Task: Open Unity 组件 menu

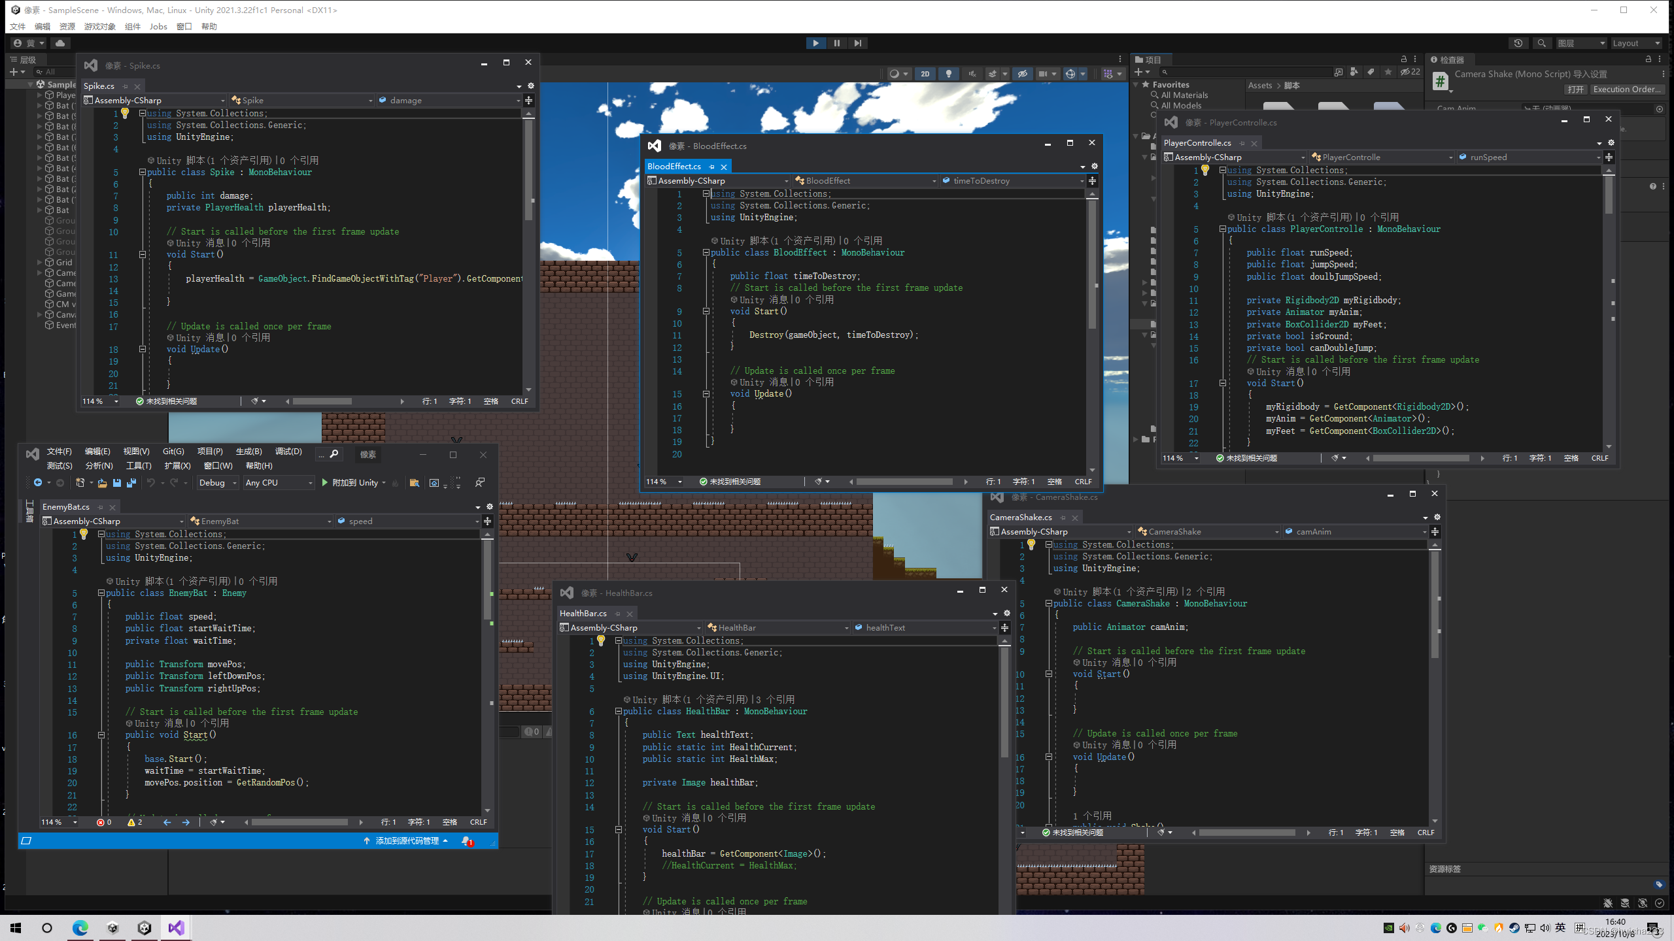Action: (132, 26)
